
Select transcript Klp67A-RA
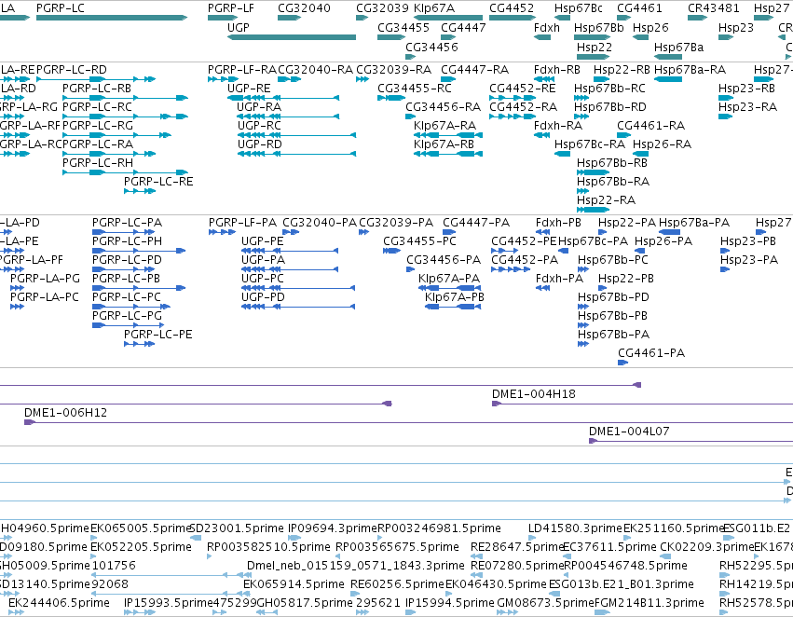point(444,126)
